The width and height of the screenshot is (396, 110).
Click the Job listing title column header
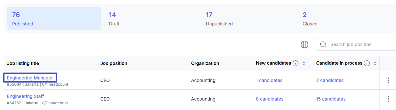(x=23, y=63)
